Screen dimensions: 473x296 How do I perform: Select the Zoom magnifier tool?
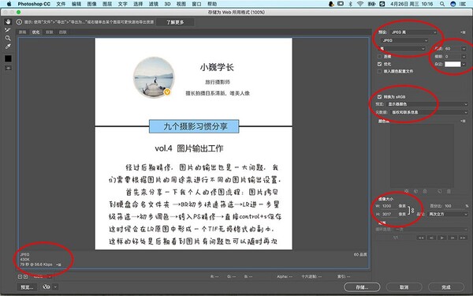pyautogui.click(x=8, y=38)
